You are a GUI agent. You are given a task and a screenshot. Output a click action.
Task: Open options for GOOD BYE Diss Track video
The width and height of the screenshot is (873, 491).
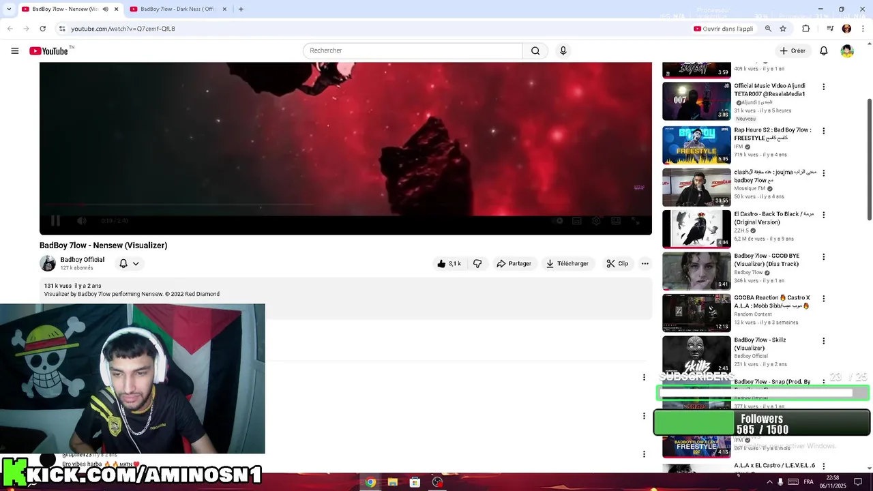tap(823, 257)
